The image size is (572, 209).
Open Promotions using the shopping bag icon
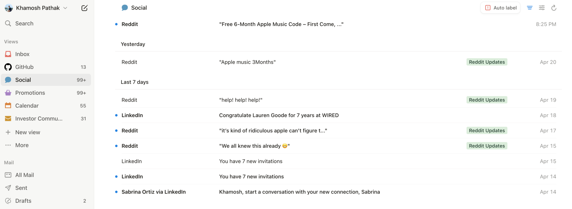click(8, 92)
